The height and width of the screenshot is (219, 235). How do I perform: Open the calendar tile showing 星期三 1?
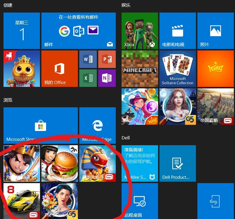[x=22, y=31]
